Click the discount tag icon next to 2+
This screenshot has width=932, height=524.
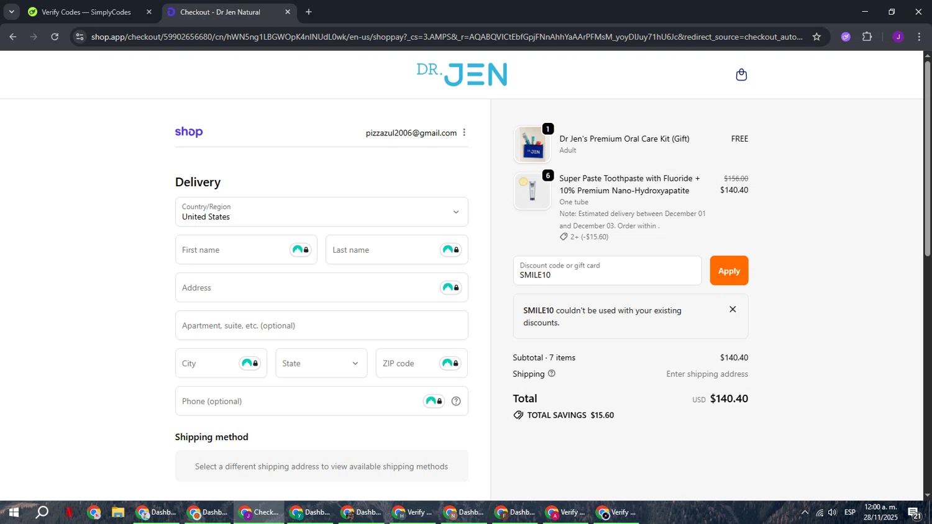coord(564,237)
